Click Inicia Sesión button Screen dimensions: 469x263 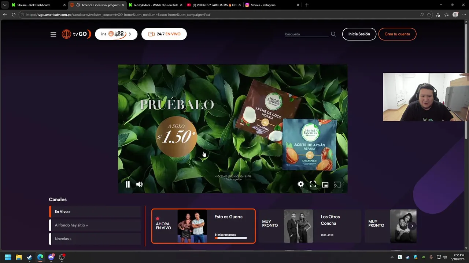point(359,34)
